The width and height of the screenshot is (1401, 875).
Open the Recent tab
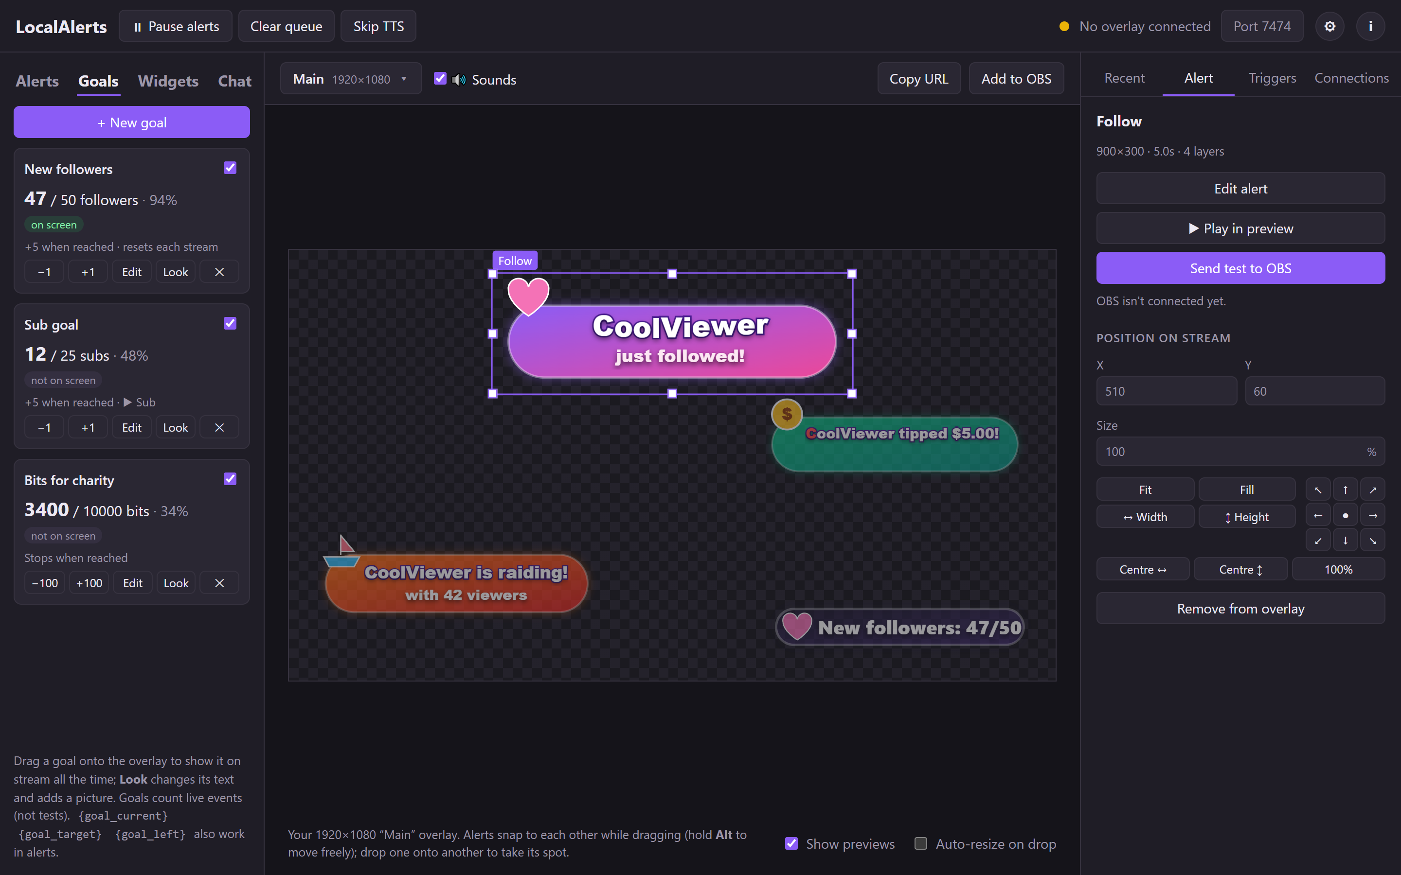coord(1124,78)
